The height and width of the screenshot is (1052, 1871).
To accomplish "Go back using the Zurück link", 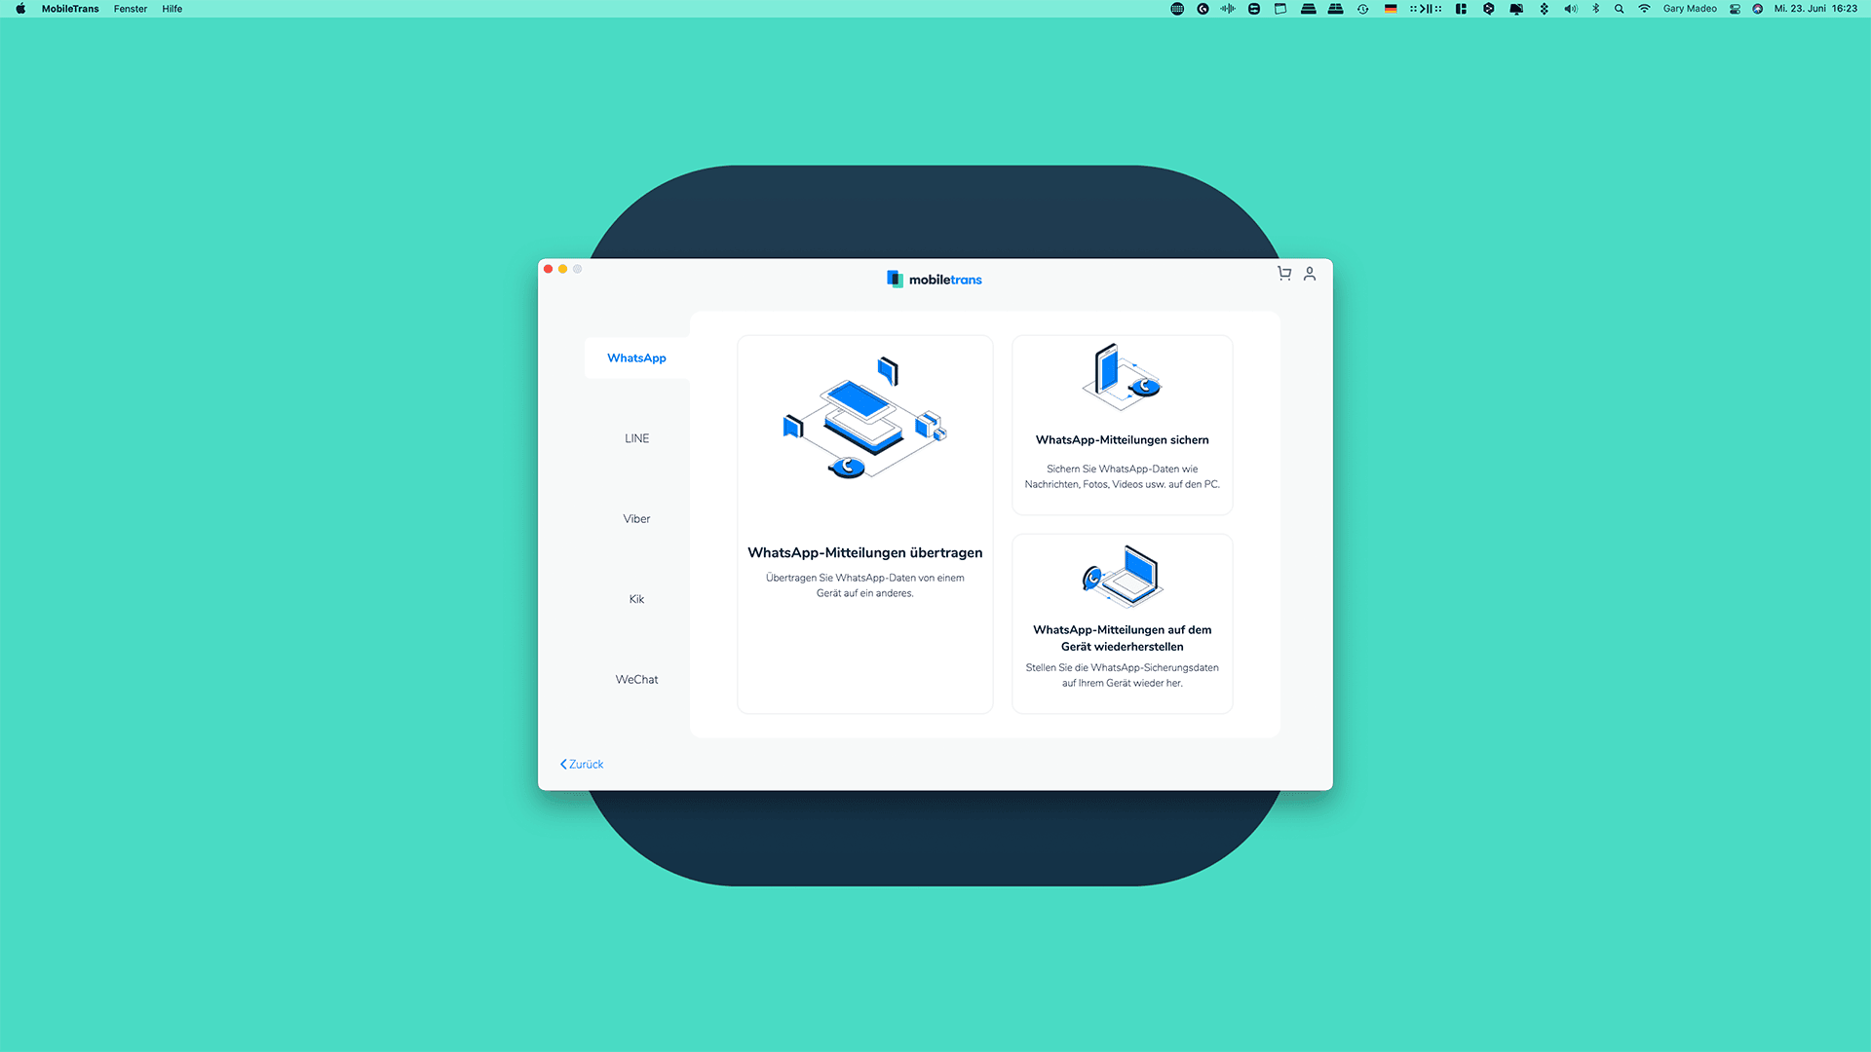I will [x=582, y=765].
